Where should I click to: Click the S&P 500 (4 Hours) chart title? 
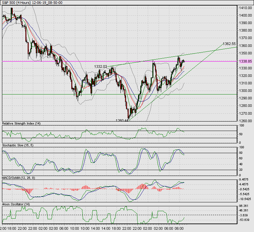(x=32, y=3)
